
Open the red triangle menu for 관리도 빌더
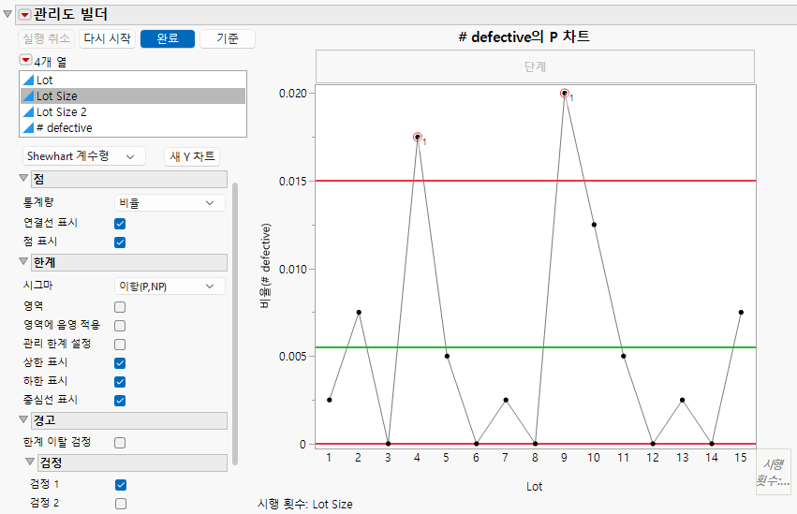(x=24, y=15)
